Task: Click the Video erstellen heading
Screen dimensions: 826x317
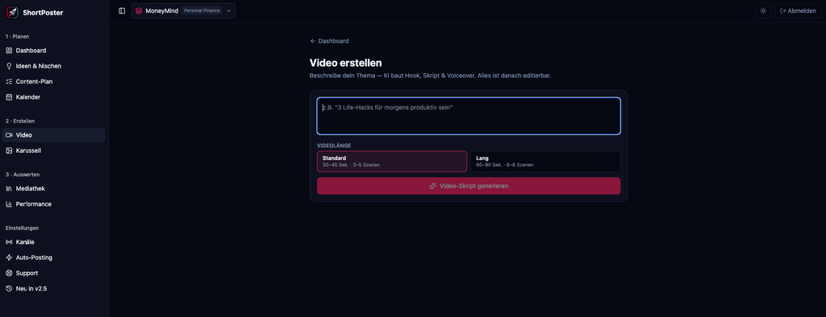Action: (345, 63)
